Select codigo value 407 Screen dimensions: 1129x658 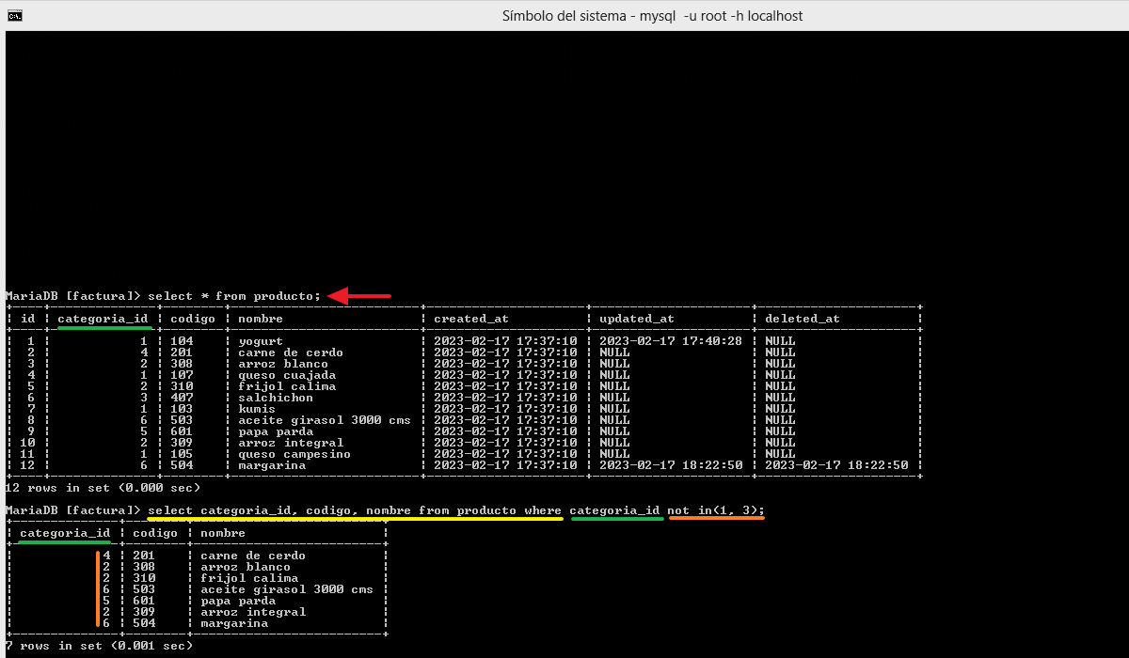pyautogui.click(x=182, y=398)
